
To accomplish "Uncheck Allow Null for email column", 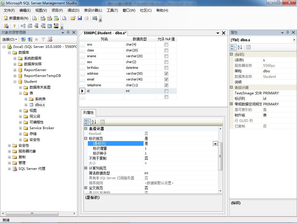I will pyautogui.click(x=166, y=79).
